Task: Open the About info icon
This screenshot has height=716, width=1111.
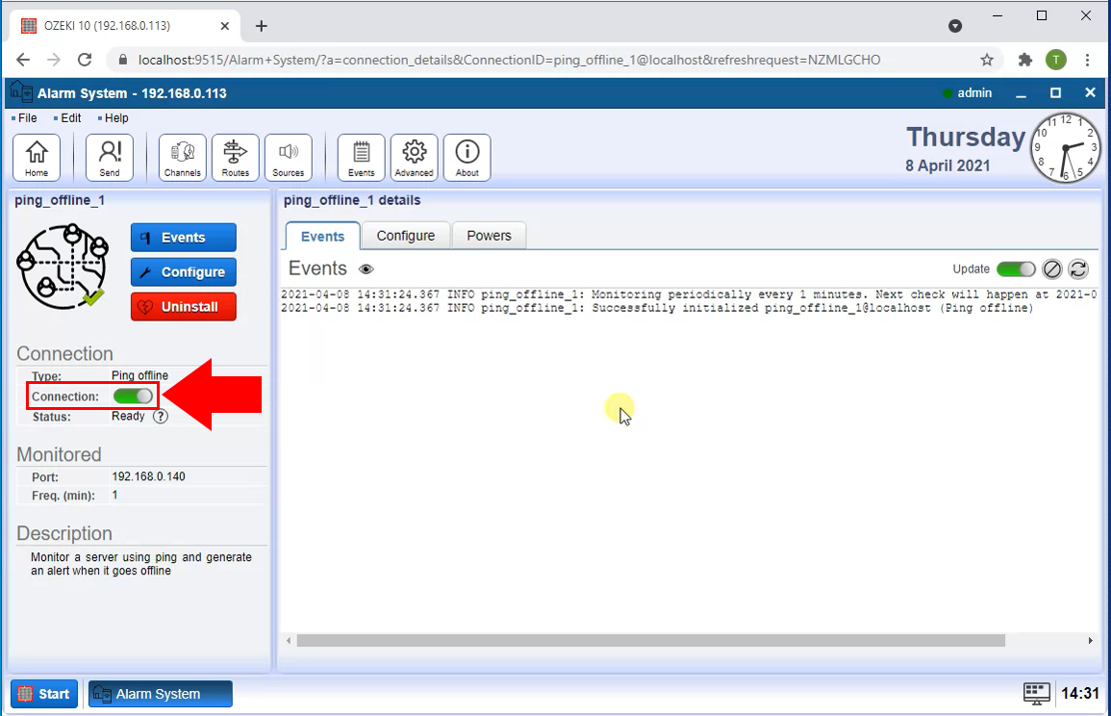Action: [x=467, y=158]
